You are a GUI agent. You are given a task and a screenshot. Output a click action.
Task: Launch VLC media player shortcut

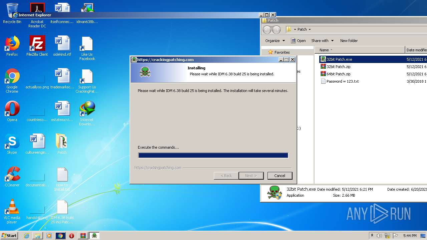[x=12, y=211]
